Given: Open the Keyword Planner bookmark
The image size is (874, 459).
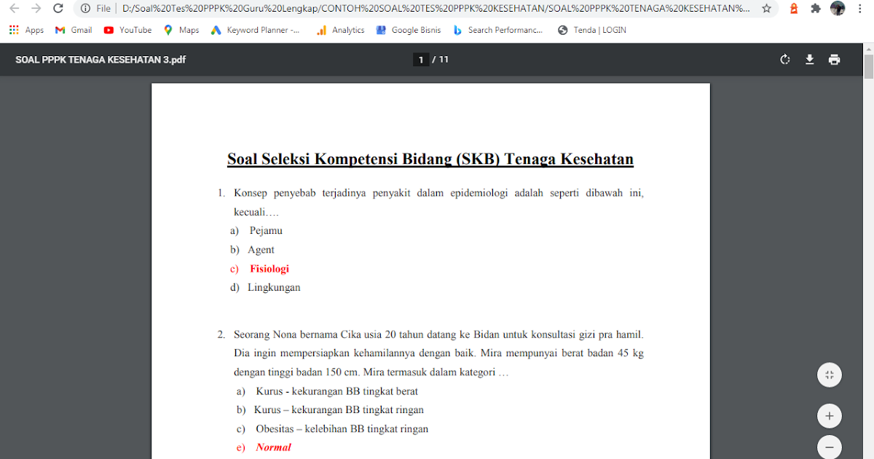Looking at the screenshot, I should point(255,30).
